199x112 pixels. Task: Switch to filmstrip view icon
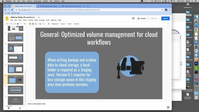[x=9, y=108]
